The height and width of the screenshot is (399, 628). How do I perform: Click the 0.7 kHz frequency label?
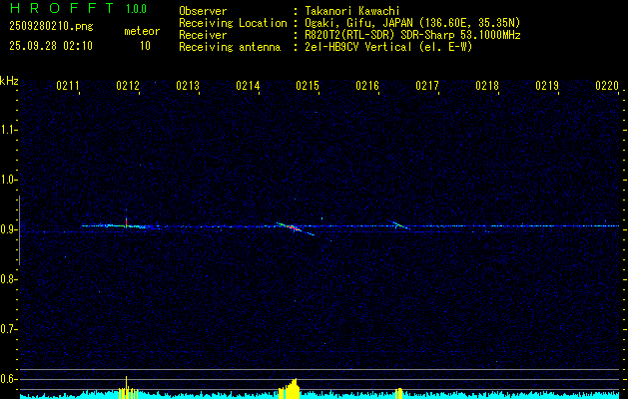click(8, 329)
